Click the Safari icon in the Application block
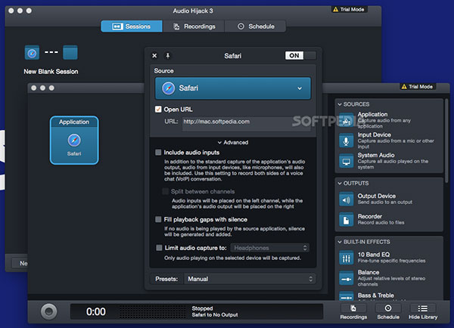The height and width of the screenshot is (328, 454). point(74,141)
